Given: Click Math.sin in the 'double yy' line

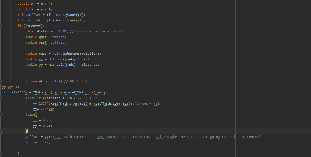Looking at the screenshot, I should pyautogui.click(x=57, y=65).
